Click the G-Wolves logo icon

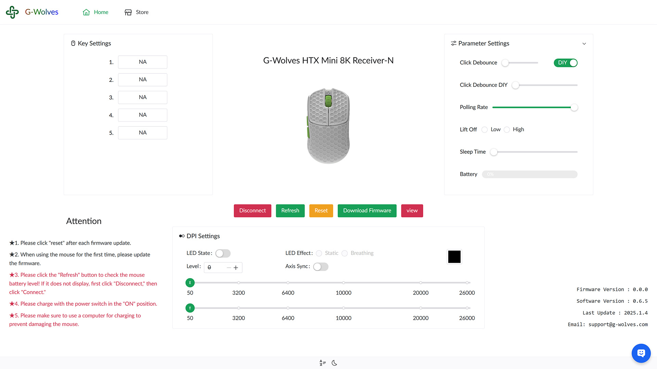click(x=12, y=12)
